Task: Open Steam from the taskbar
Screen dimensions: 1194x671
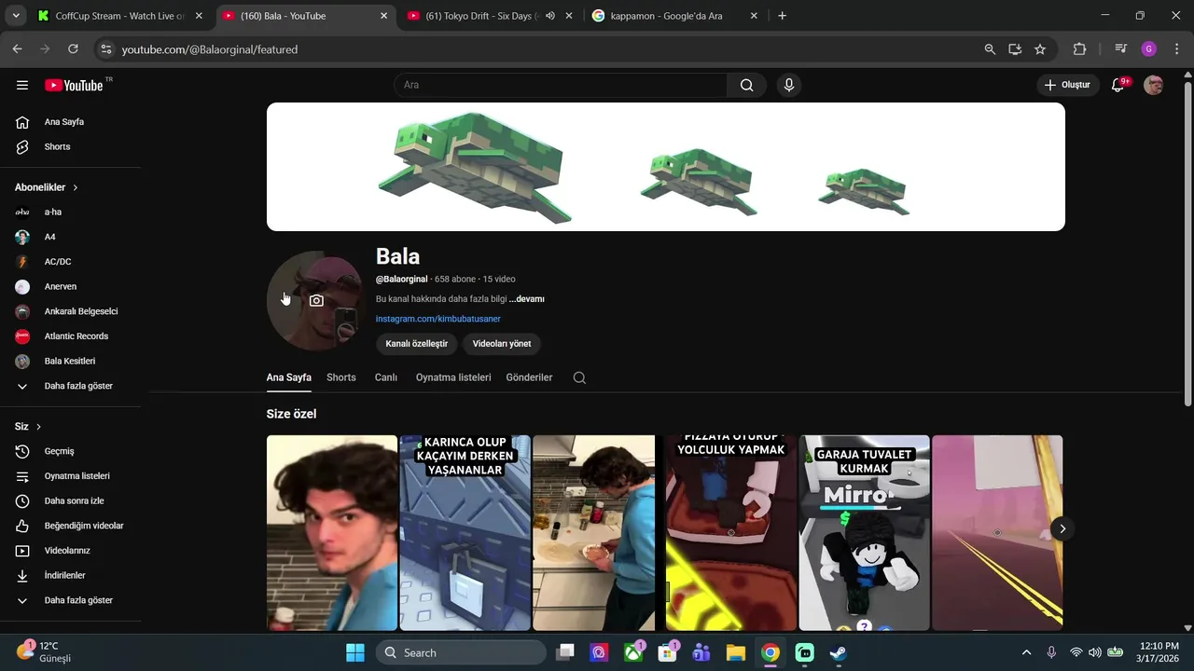Action: coord(839,652)
